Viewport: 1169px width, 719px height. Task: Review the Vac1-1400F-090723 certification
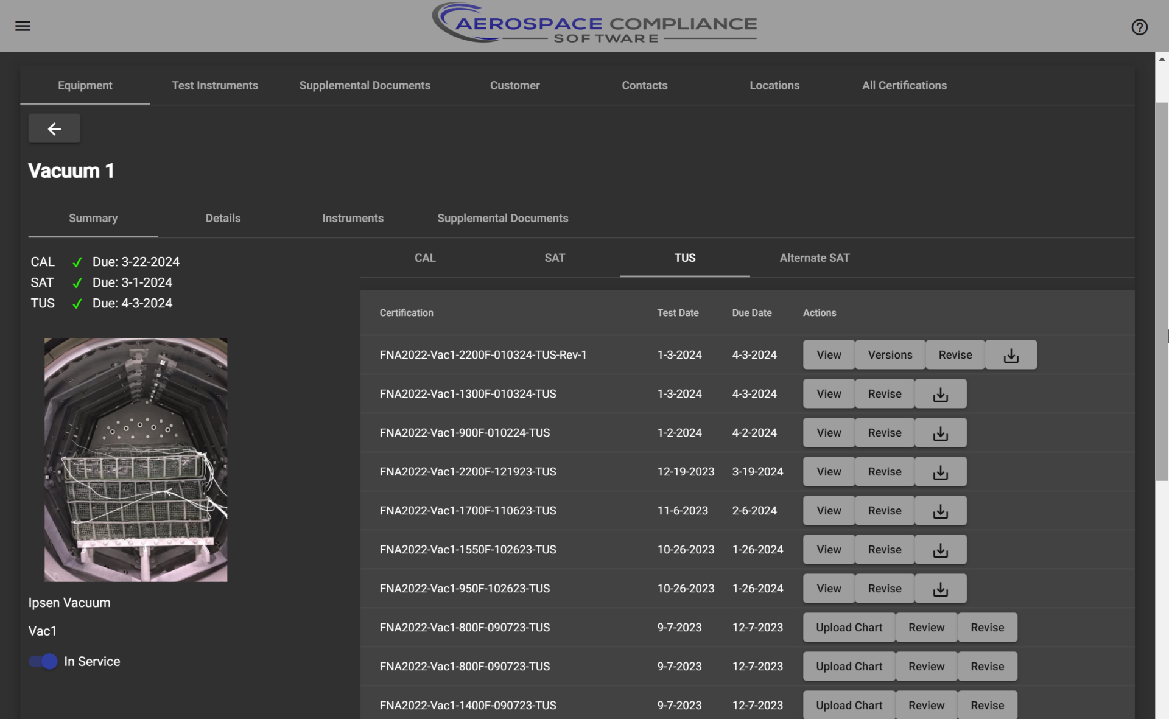[x=926, y=705]
